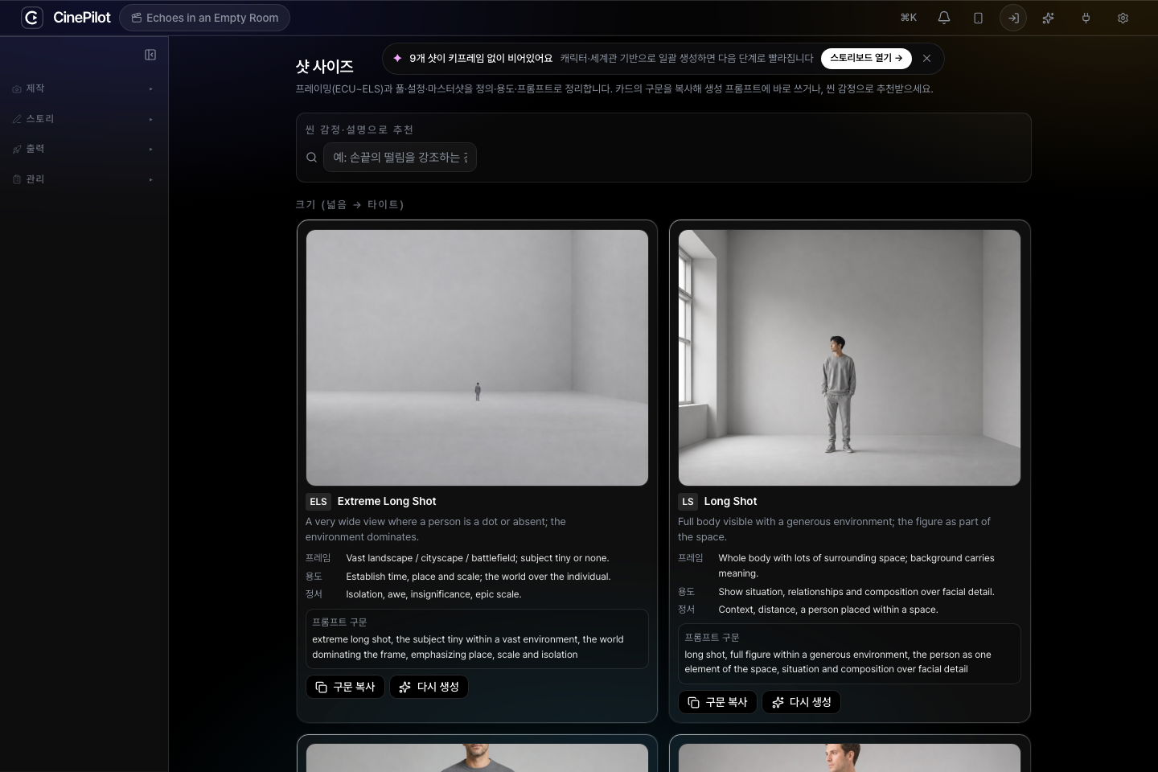Click the 관리 clipboard icon

coord(17,179)
